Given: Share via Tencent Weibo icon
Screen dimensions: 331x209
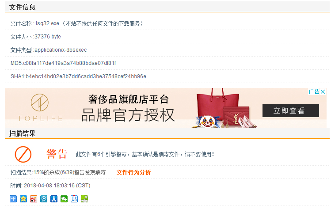Looking at the screenshot, I should point(44,199).
